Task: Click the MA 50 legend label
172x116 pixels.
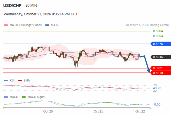Action: [55, 25]
